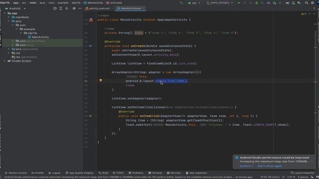
Task: Click Collapse All icon in project panel
Action: click(x=66, y=8)
